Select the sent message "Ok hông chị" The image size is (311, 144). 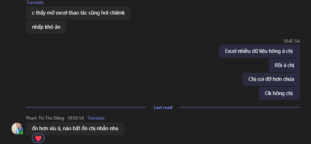(279, 93)
